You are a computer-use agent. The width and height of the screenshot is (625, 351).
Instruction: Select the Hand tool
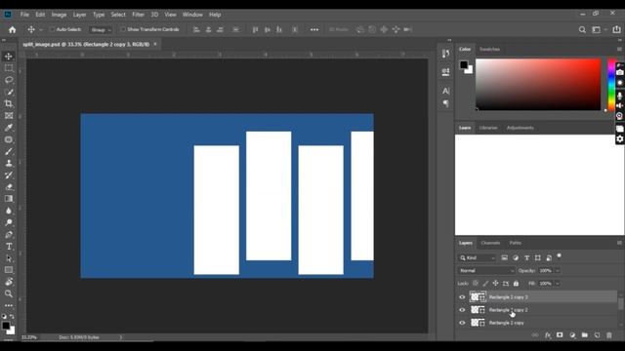tap(9, 282)
